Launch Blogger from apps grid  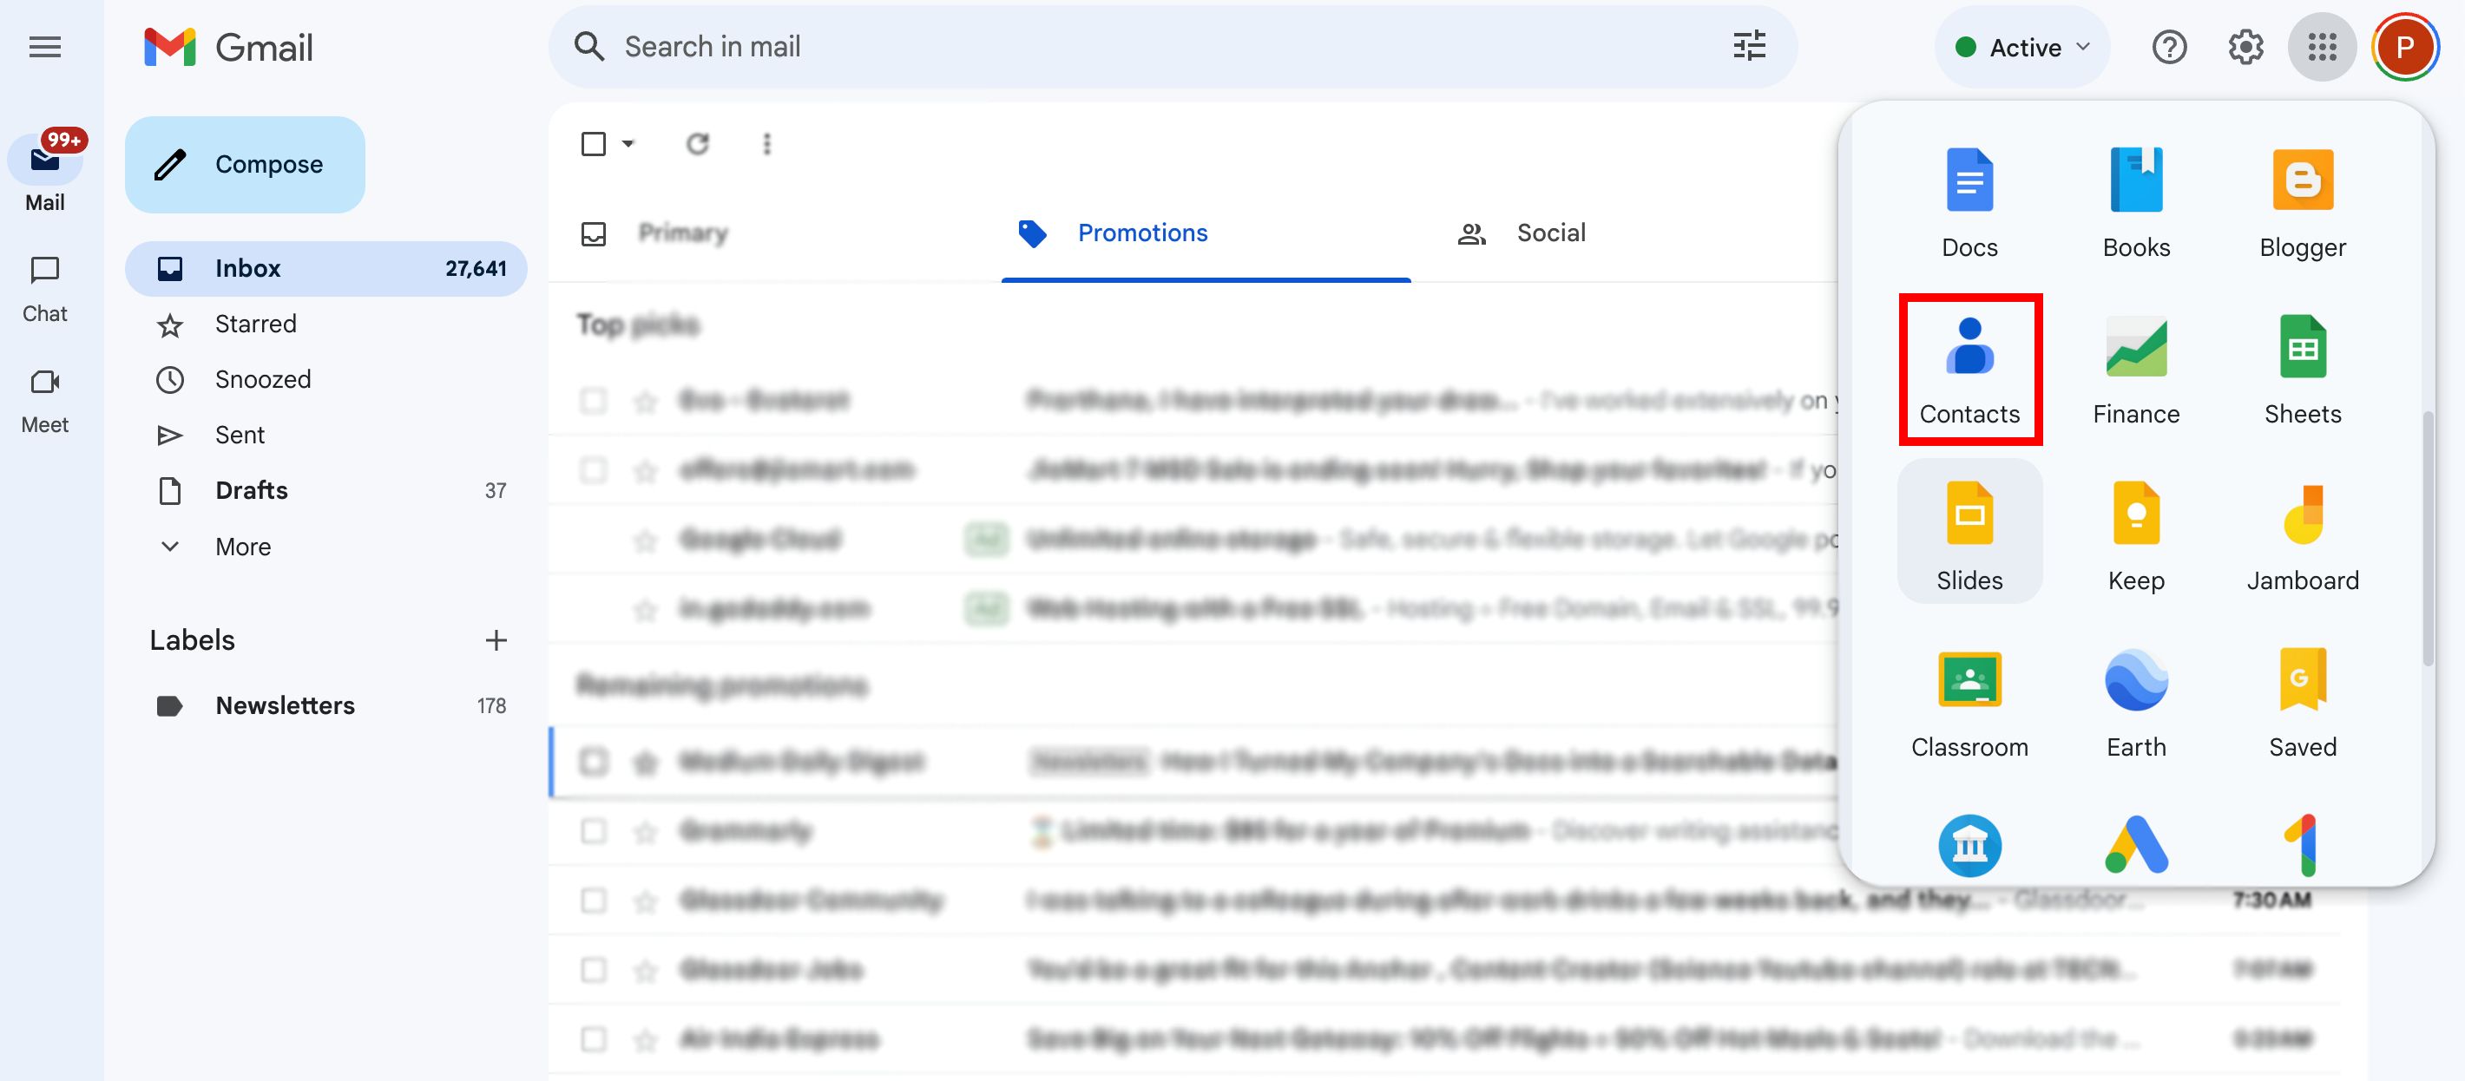[2303, 203]
